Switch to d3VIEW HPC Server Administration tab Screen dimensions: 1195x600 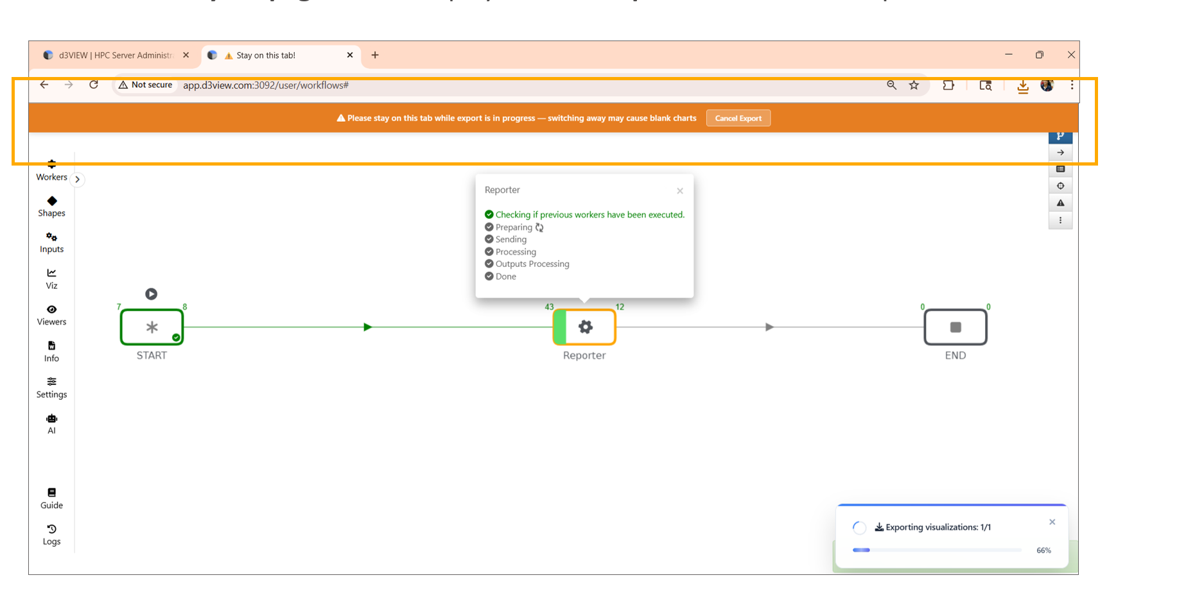[116, 55]
